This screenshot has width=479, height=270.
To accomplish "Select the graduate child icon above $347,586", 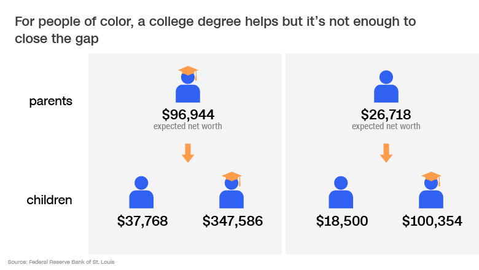I will pyautogui.click(x=232, y=190).
